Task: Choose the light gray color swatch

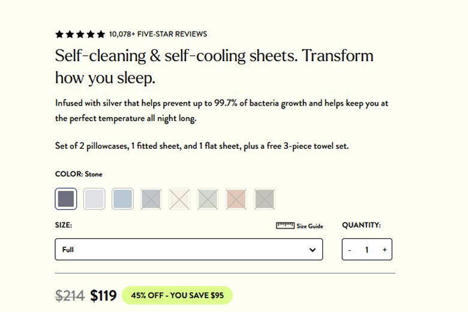Action: (94, 199)
